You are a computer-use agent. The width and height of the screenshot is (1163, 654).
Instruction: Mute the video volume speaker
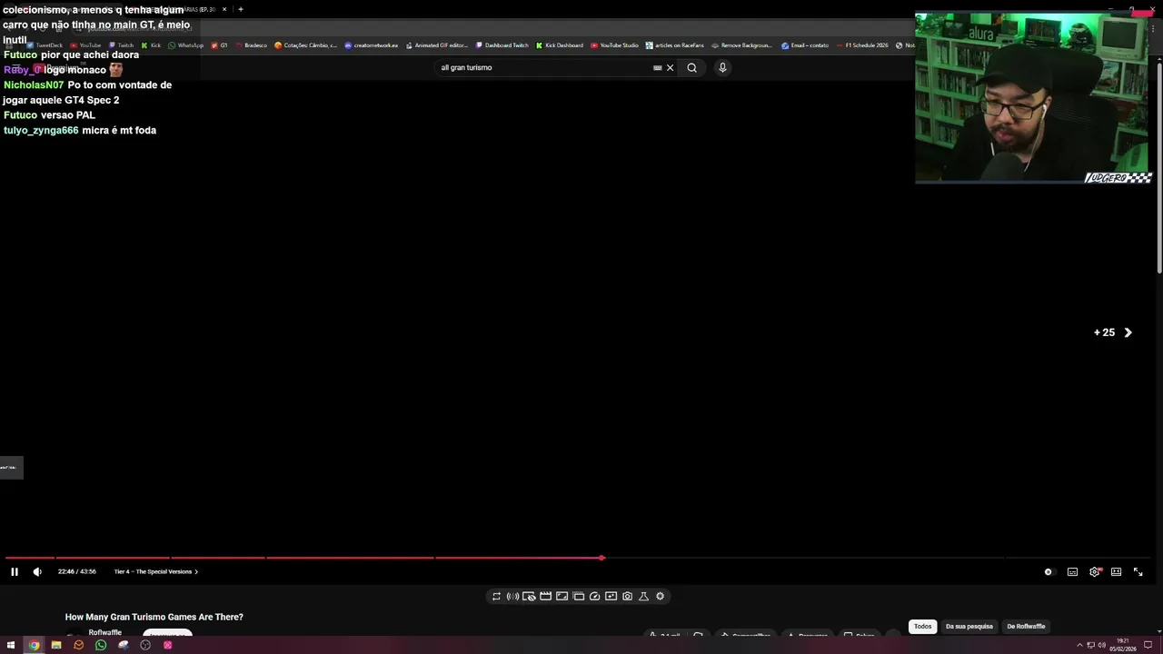click(x=37, y=571)
